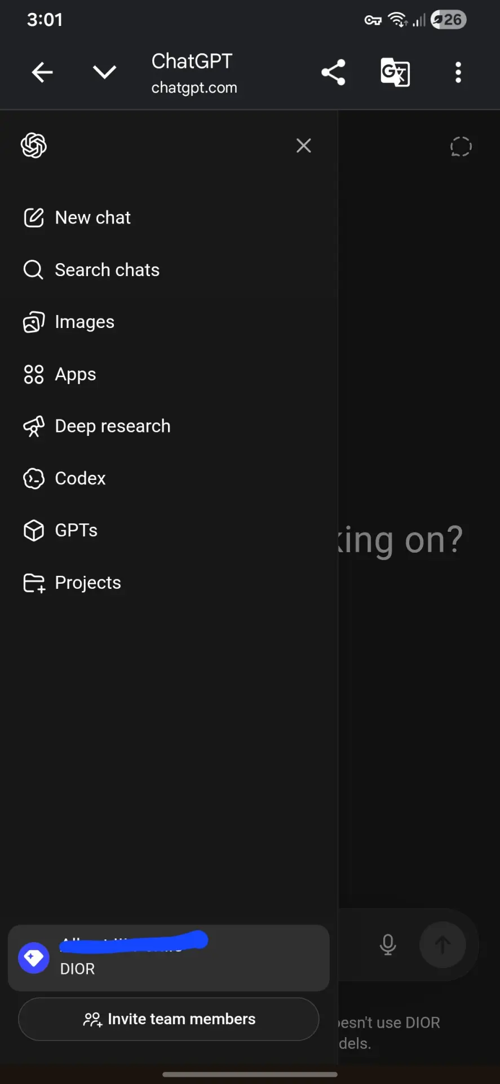500x1084 pixels.
Task: Tap the translate page icon
Action: pyautogui.click(x=395, y=72)
